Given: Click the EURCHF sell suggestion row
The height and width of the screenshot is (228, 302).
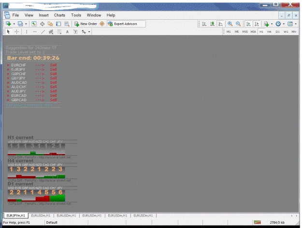Looking at the screenshot, I should point(32,65).
